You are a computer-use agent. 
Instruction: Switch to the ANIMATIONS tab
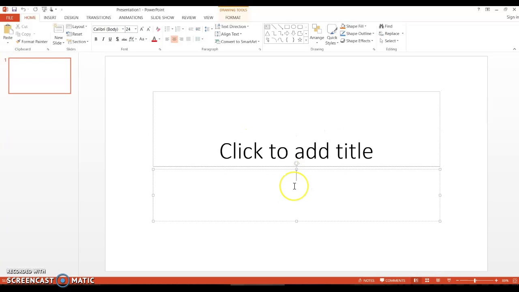pos(131,18)
